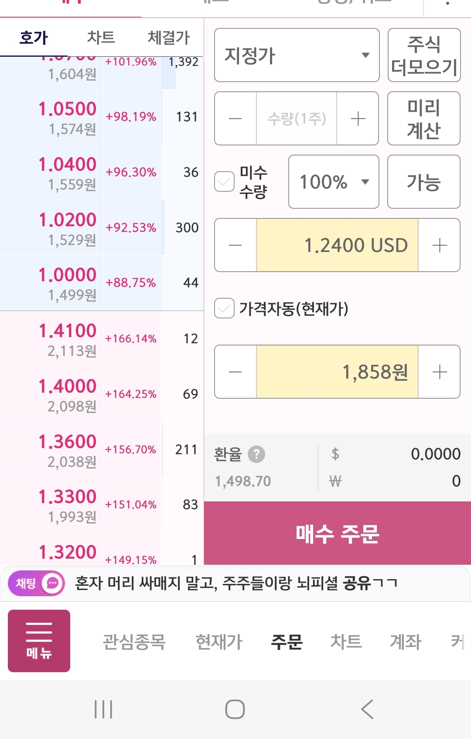Open the 100% ratio dropdown
Viewport: 471px width, 739px height.
coord(334,182)
